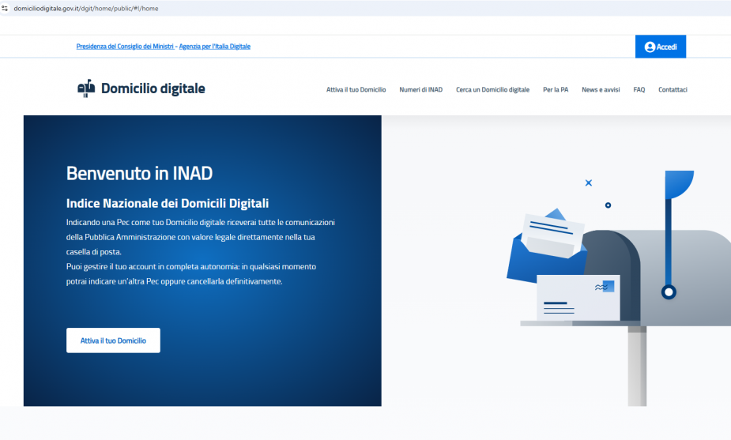Viewport: 731px width, 440px height.
Task: Open the Agenzia per l'Italia Digitale link
Action: tap(214, 46)
